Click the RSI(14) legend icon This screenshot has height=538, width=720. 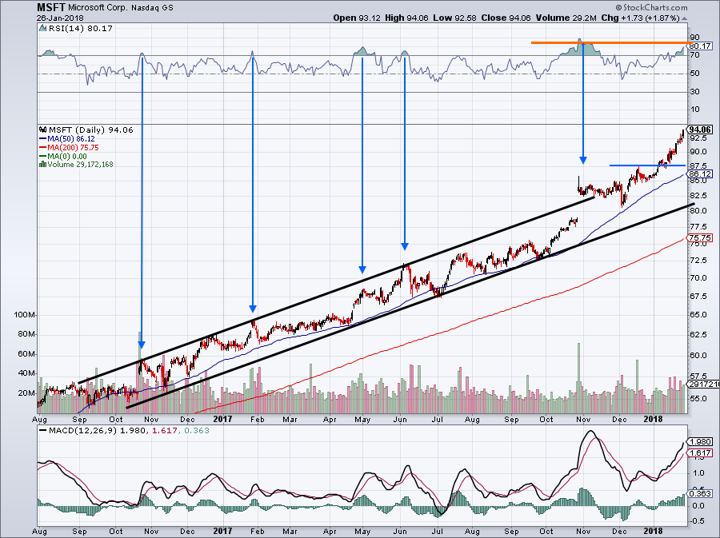(43, 28)
